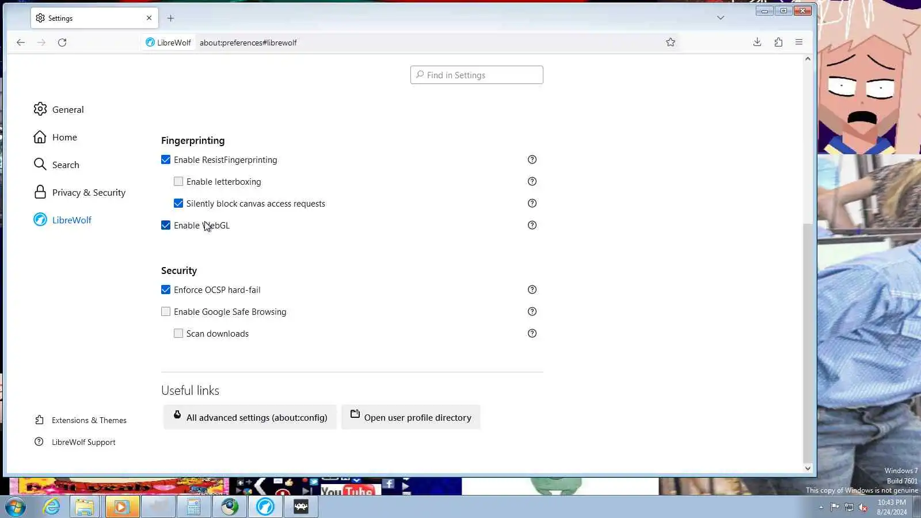This screenshot has height=518, width=921.
Task: Switch to LibreWolf in the taskbar
Action: click(x=265, y=507)
